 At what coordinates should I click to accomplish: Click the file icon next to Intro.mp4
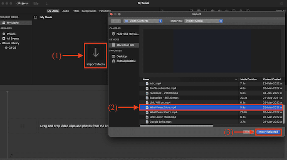tap(147, 83)
